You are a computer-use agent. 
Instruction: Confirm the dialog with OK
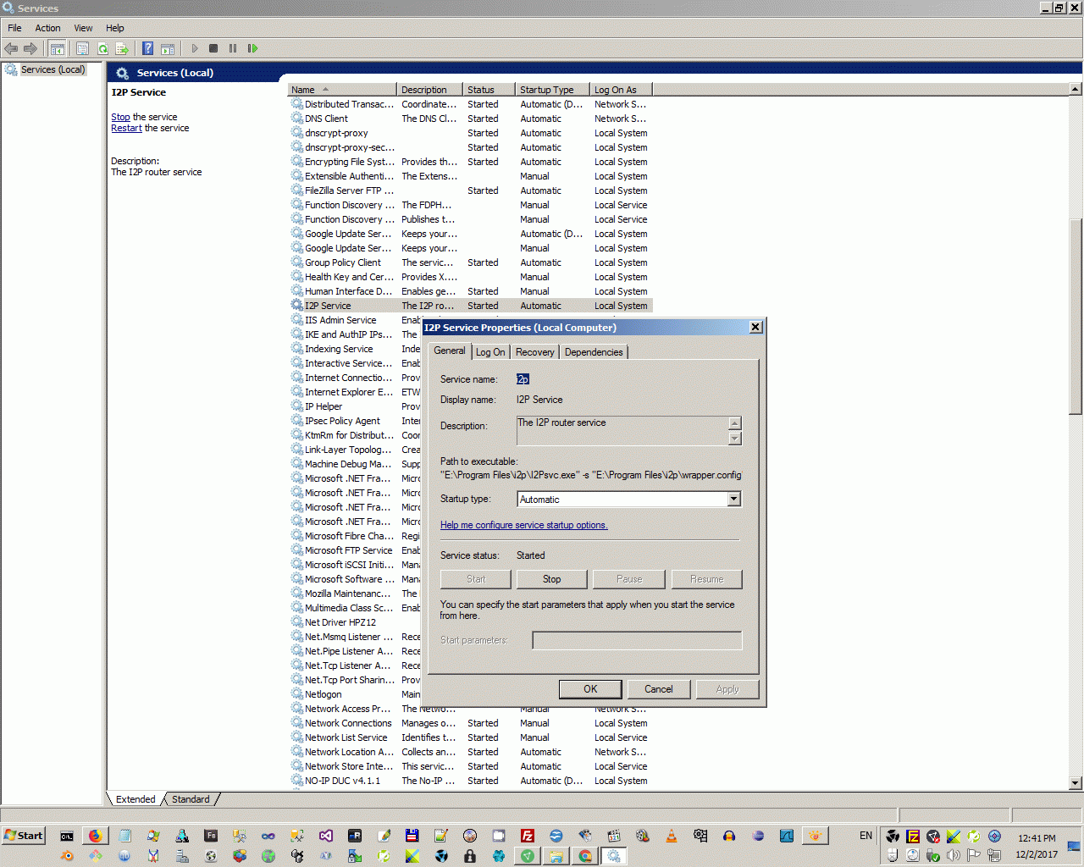[590, 689]
